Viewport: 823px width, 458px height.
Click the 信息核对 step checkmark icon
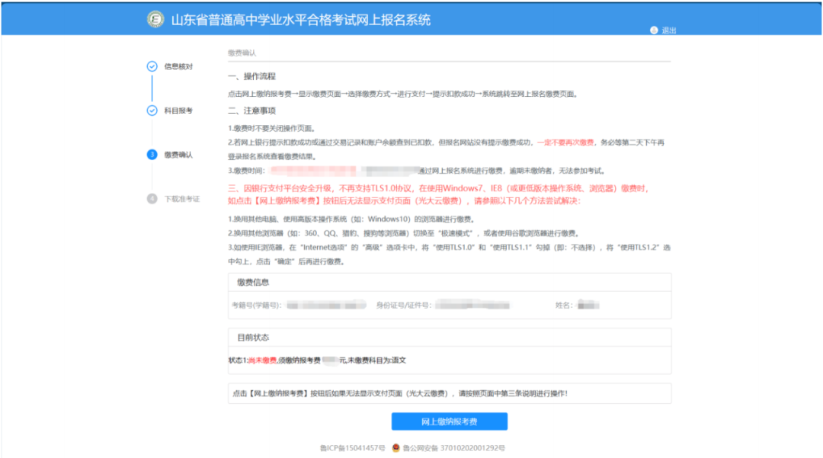152,66
